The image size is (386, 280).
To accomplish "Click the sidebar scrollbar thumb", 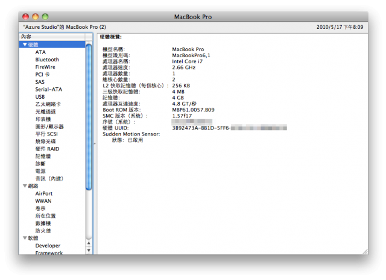I will (x=89, y=117).
